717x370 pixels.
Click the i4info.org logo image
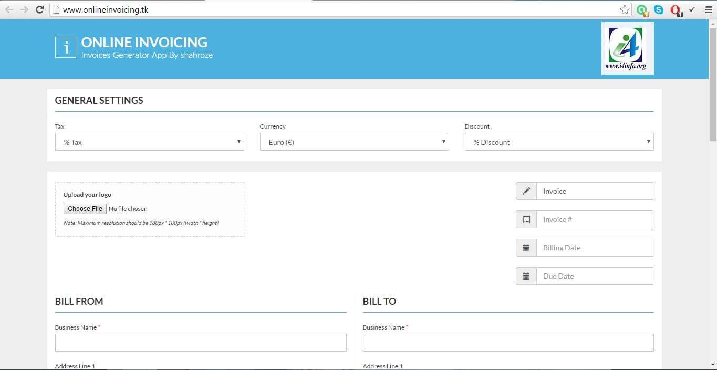(627, 48)
